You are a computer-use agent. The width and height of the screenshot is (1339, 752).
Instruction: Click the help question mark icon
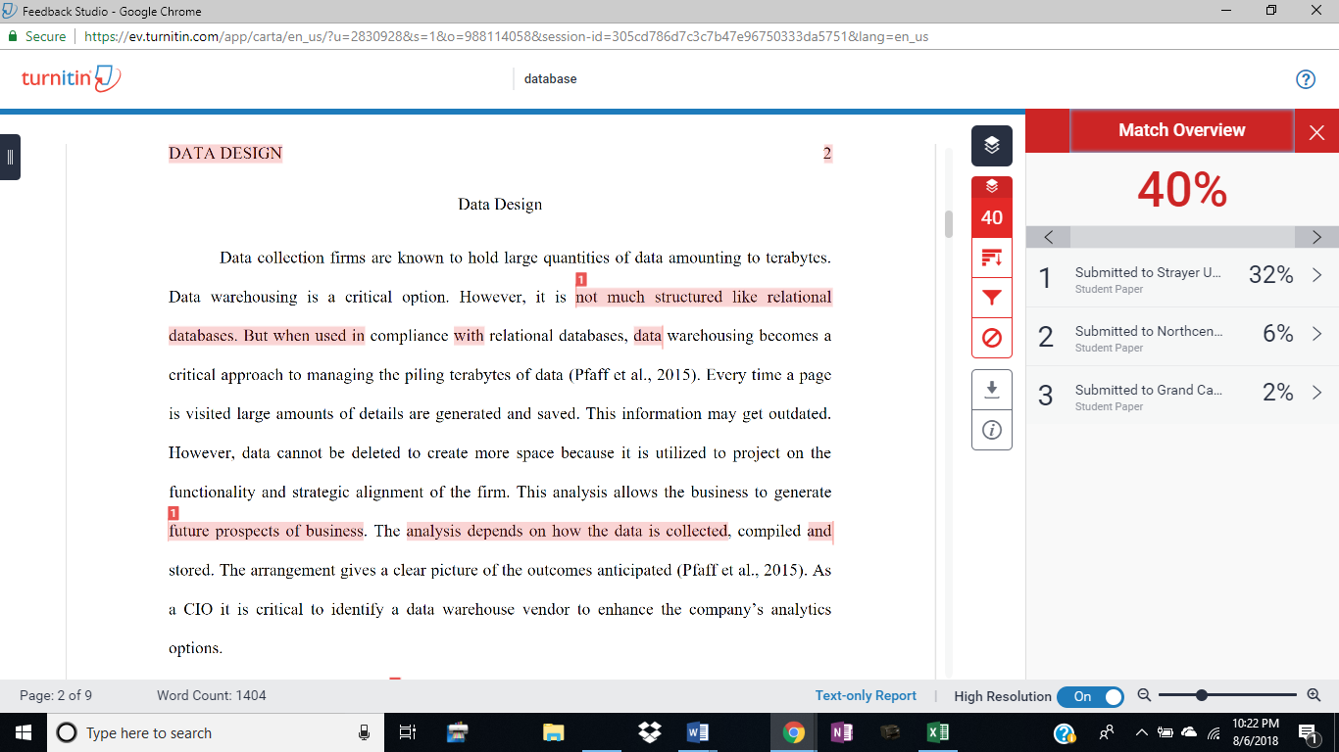[1306, 79]
